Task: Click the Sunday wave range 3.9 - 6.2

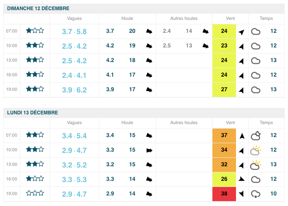Action: pyautogui.click(x=74, y=90)
